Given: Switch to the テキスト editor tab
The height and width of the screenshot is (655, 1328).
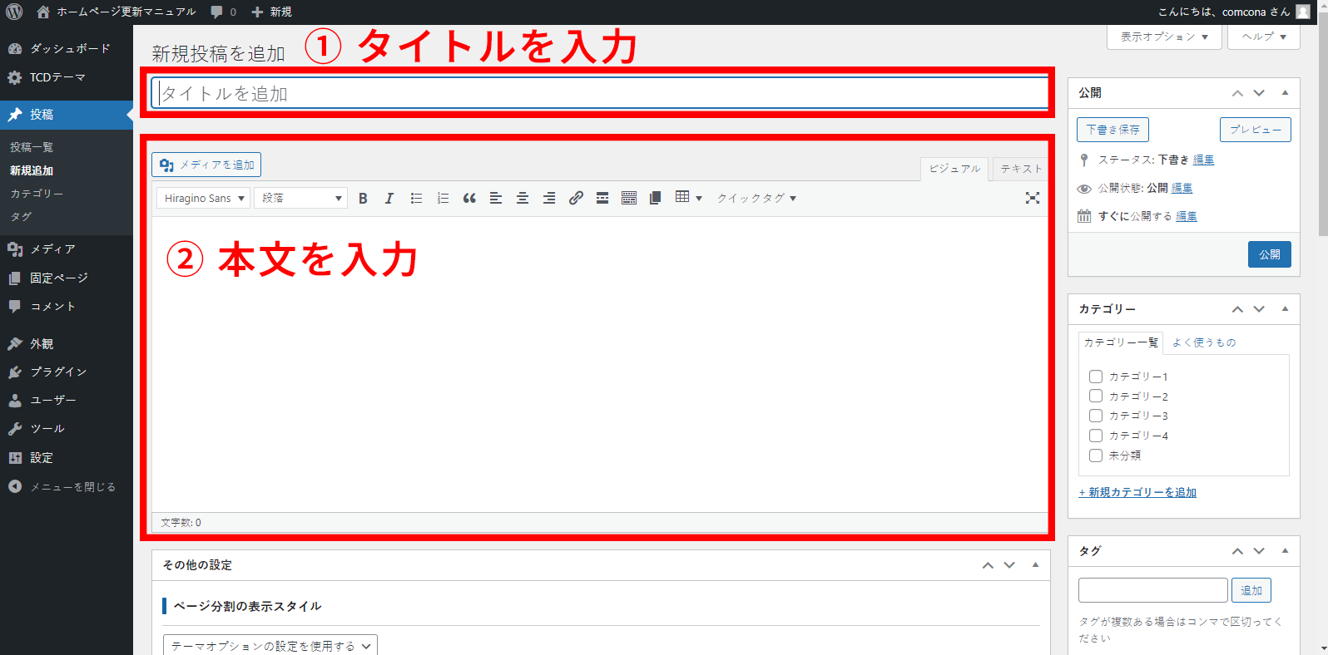Looking at the screenshot, I should point(1020,169).
